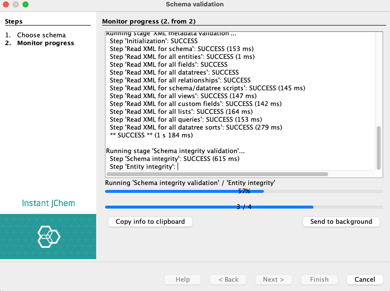Click the 57% progress bar
This screenshot has height=291, width=390.
point(244,191)
